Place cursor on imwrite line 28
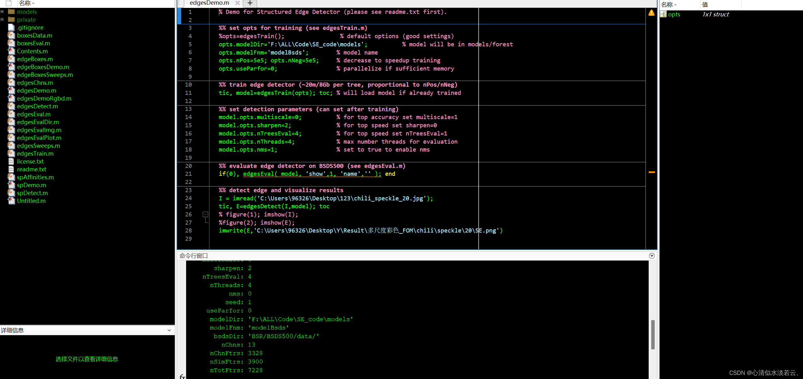Image resolution: width=803 pixels, height=379 pixels. [x=361, y=231]
